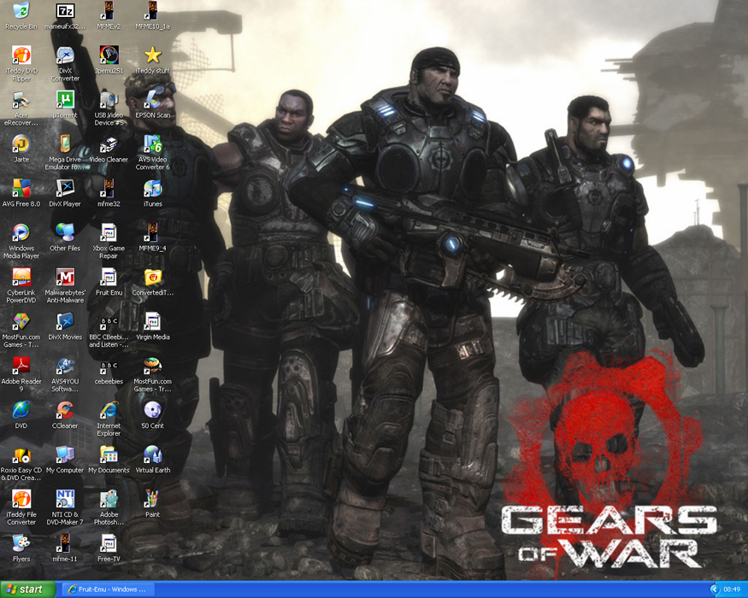Select the CyberLink PowerDVD icon
Viewport: 748px width, 598px height.
21,277
